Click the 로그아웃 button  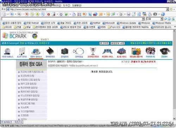[x=104, y=43]
